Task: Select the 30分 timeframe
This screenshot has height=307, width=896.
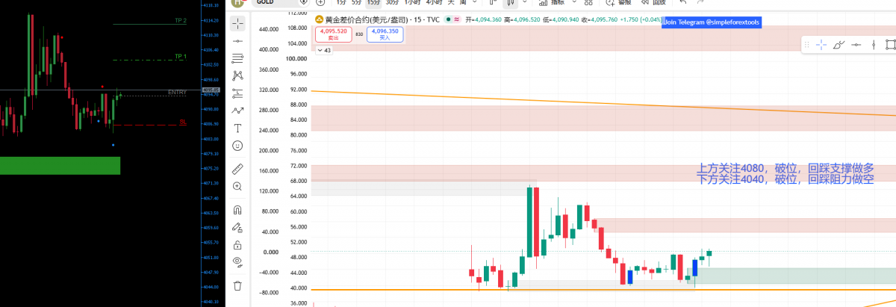Action: tap(391, 3)
